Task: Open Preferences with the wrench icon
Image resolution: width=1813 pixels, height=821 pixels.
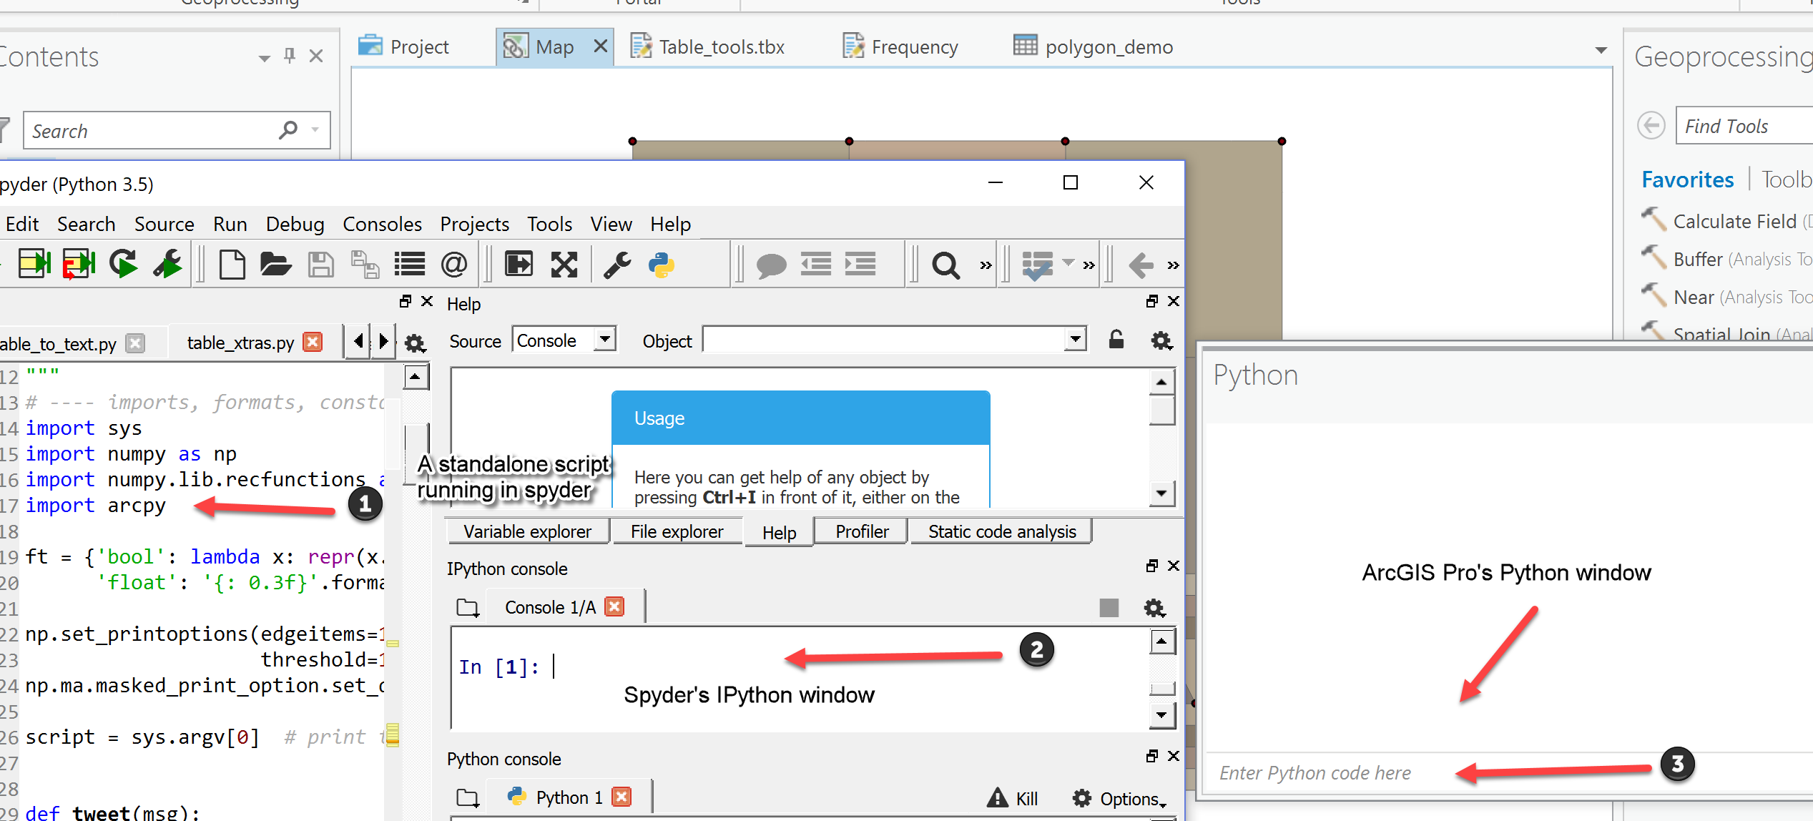Action: 617,265
